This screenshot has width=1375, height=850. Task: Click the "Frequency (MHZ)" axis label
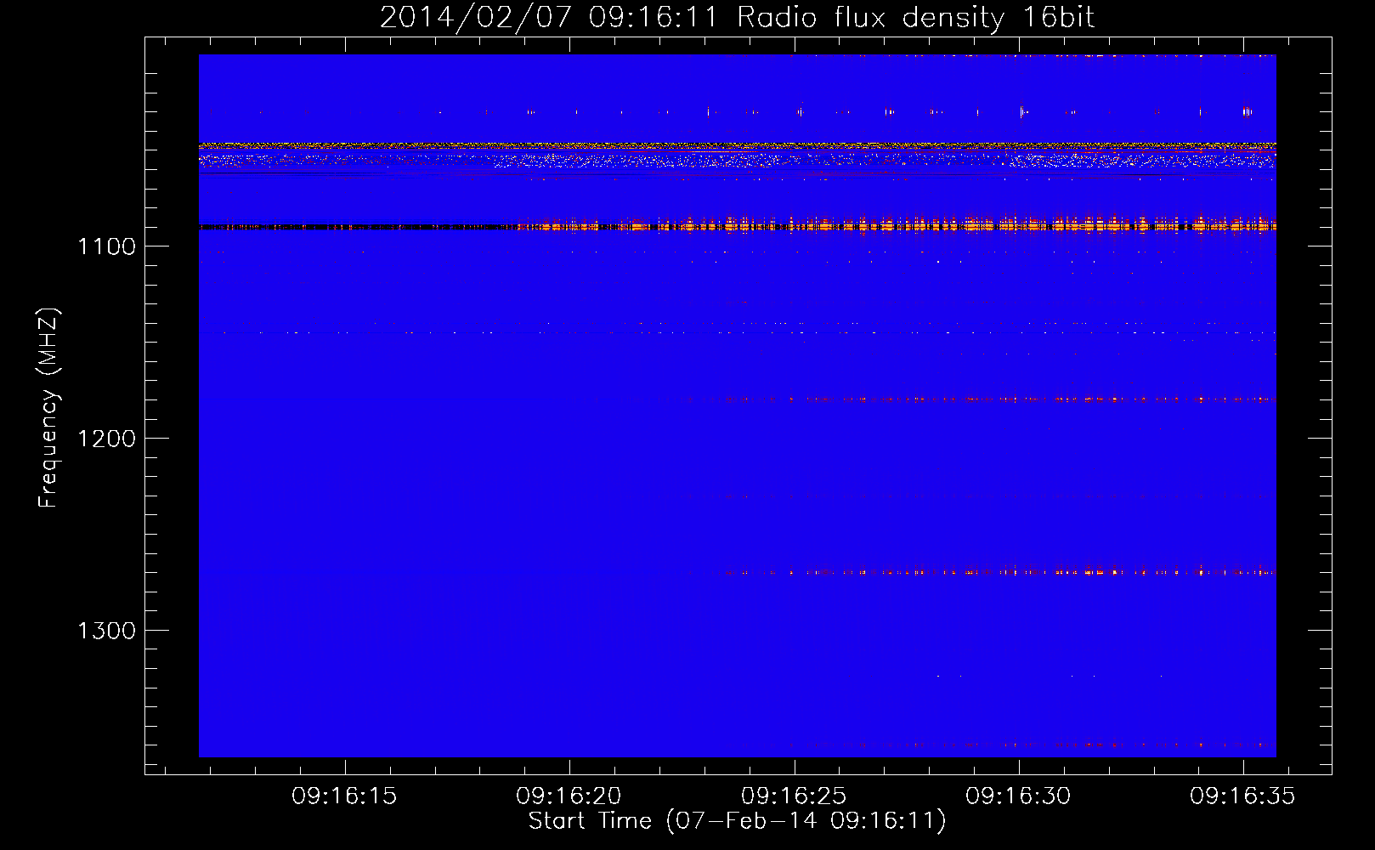click(49, 408)
